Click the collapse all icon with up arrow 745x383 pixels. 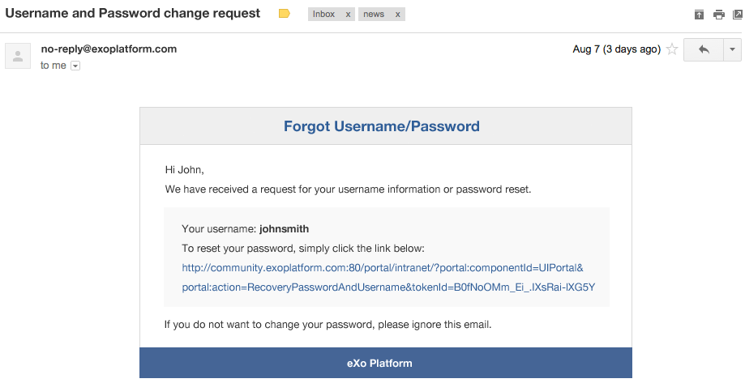699,15
